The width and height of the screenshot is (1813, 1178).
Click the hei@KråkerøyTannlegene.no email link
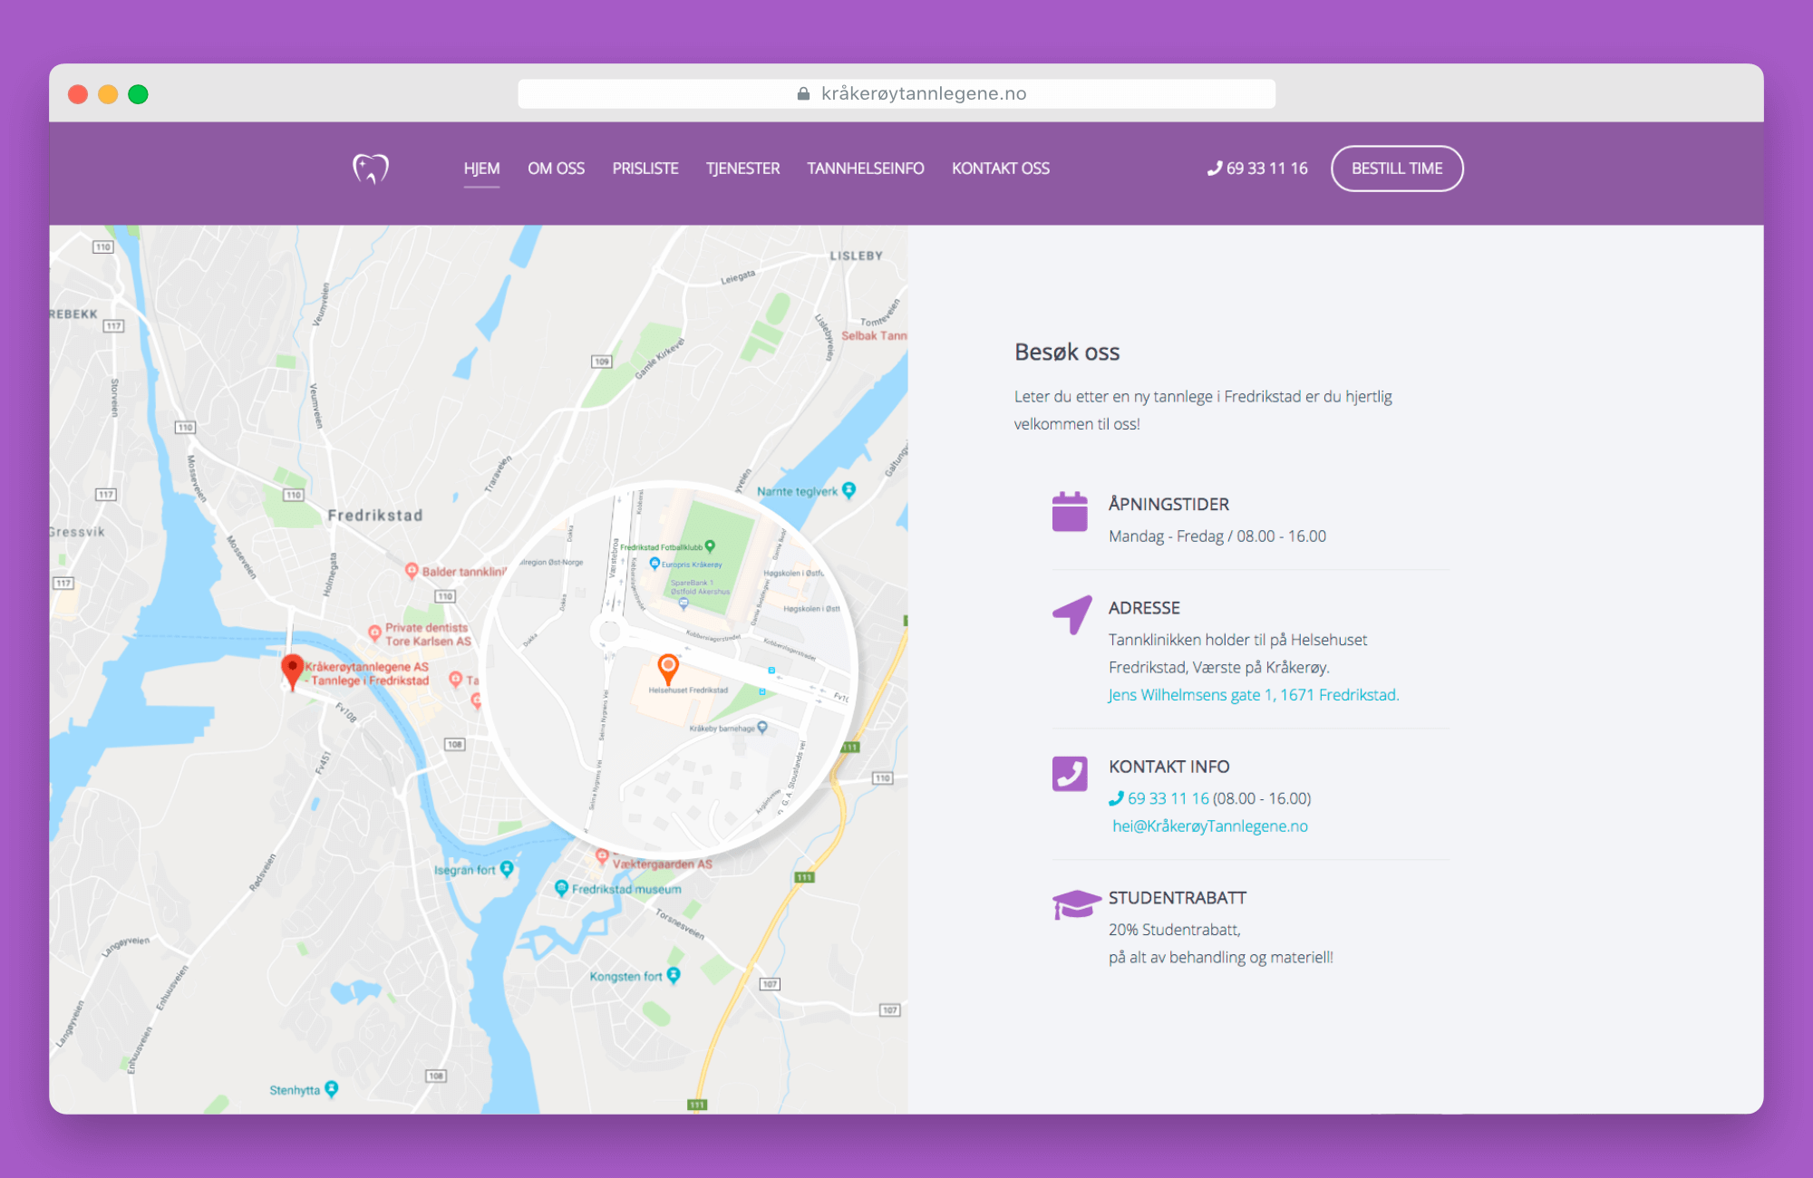click(x=1210, y=826)
